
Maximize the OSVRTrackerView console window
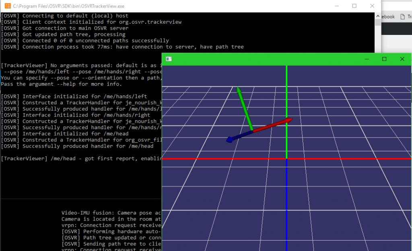(x=354, y=6)
